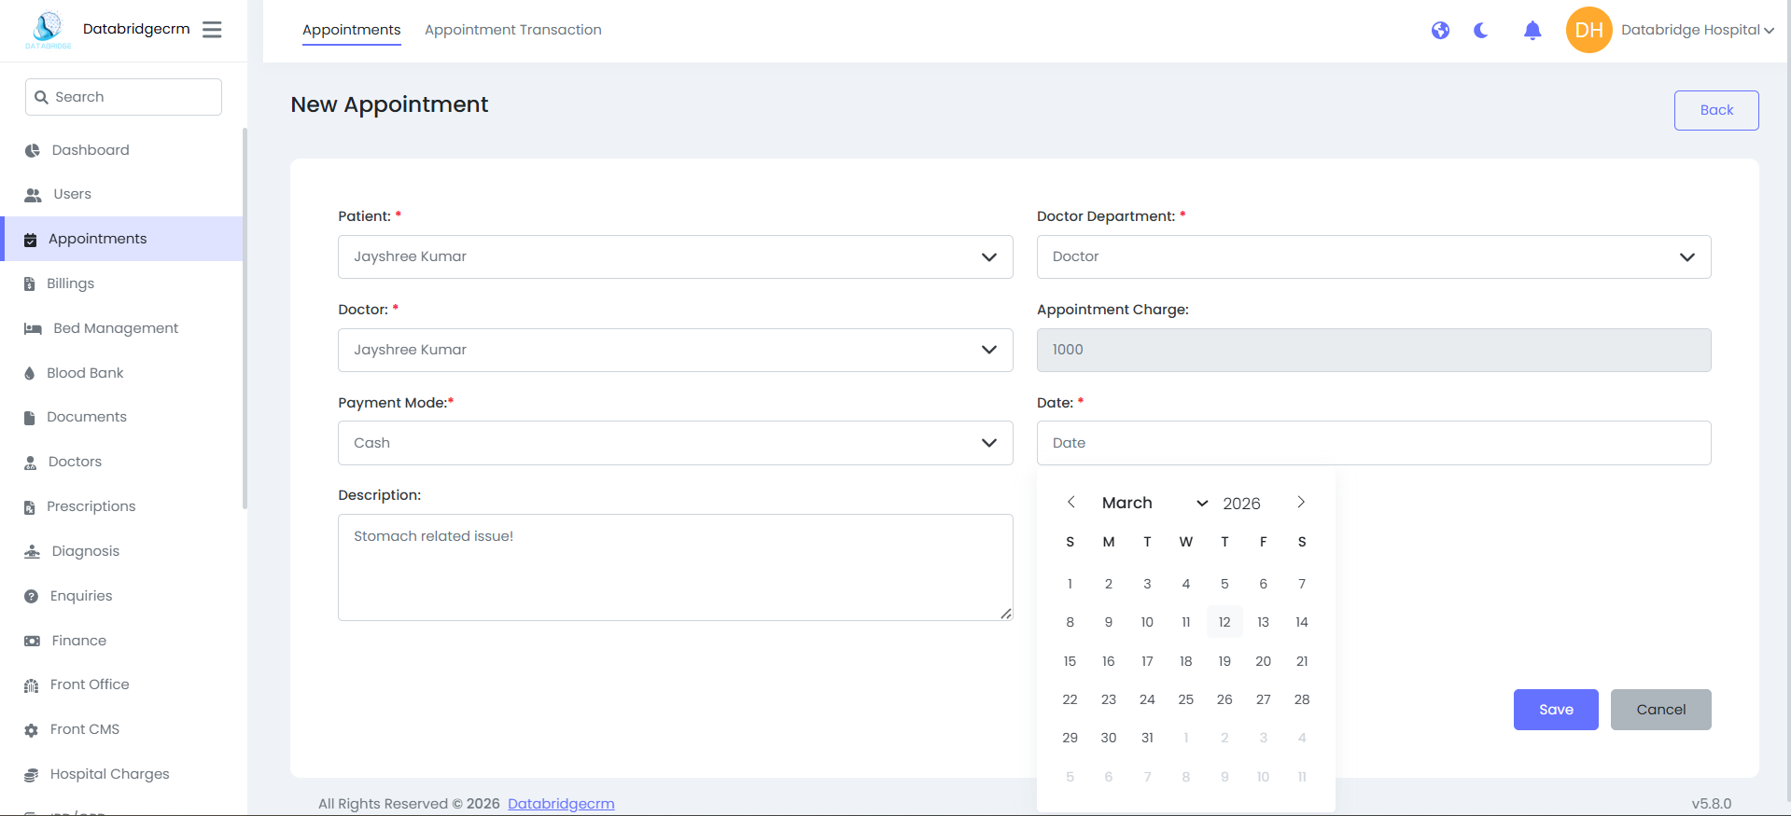Image resolution: width=1791 pixels, height=816 pixels.
Task: Toggle the hamburger sidebar menu icon
Action: [x=212, y=30]
